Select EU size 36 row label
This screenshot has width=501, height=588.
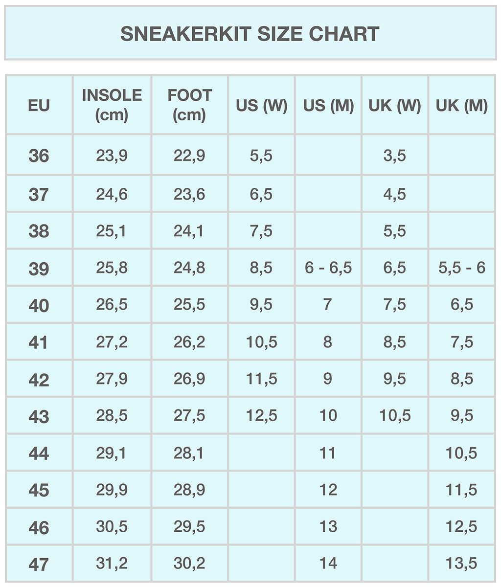[39, 156]
